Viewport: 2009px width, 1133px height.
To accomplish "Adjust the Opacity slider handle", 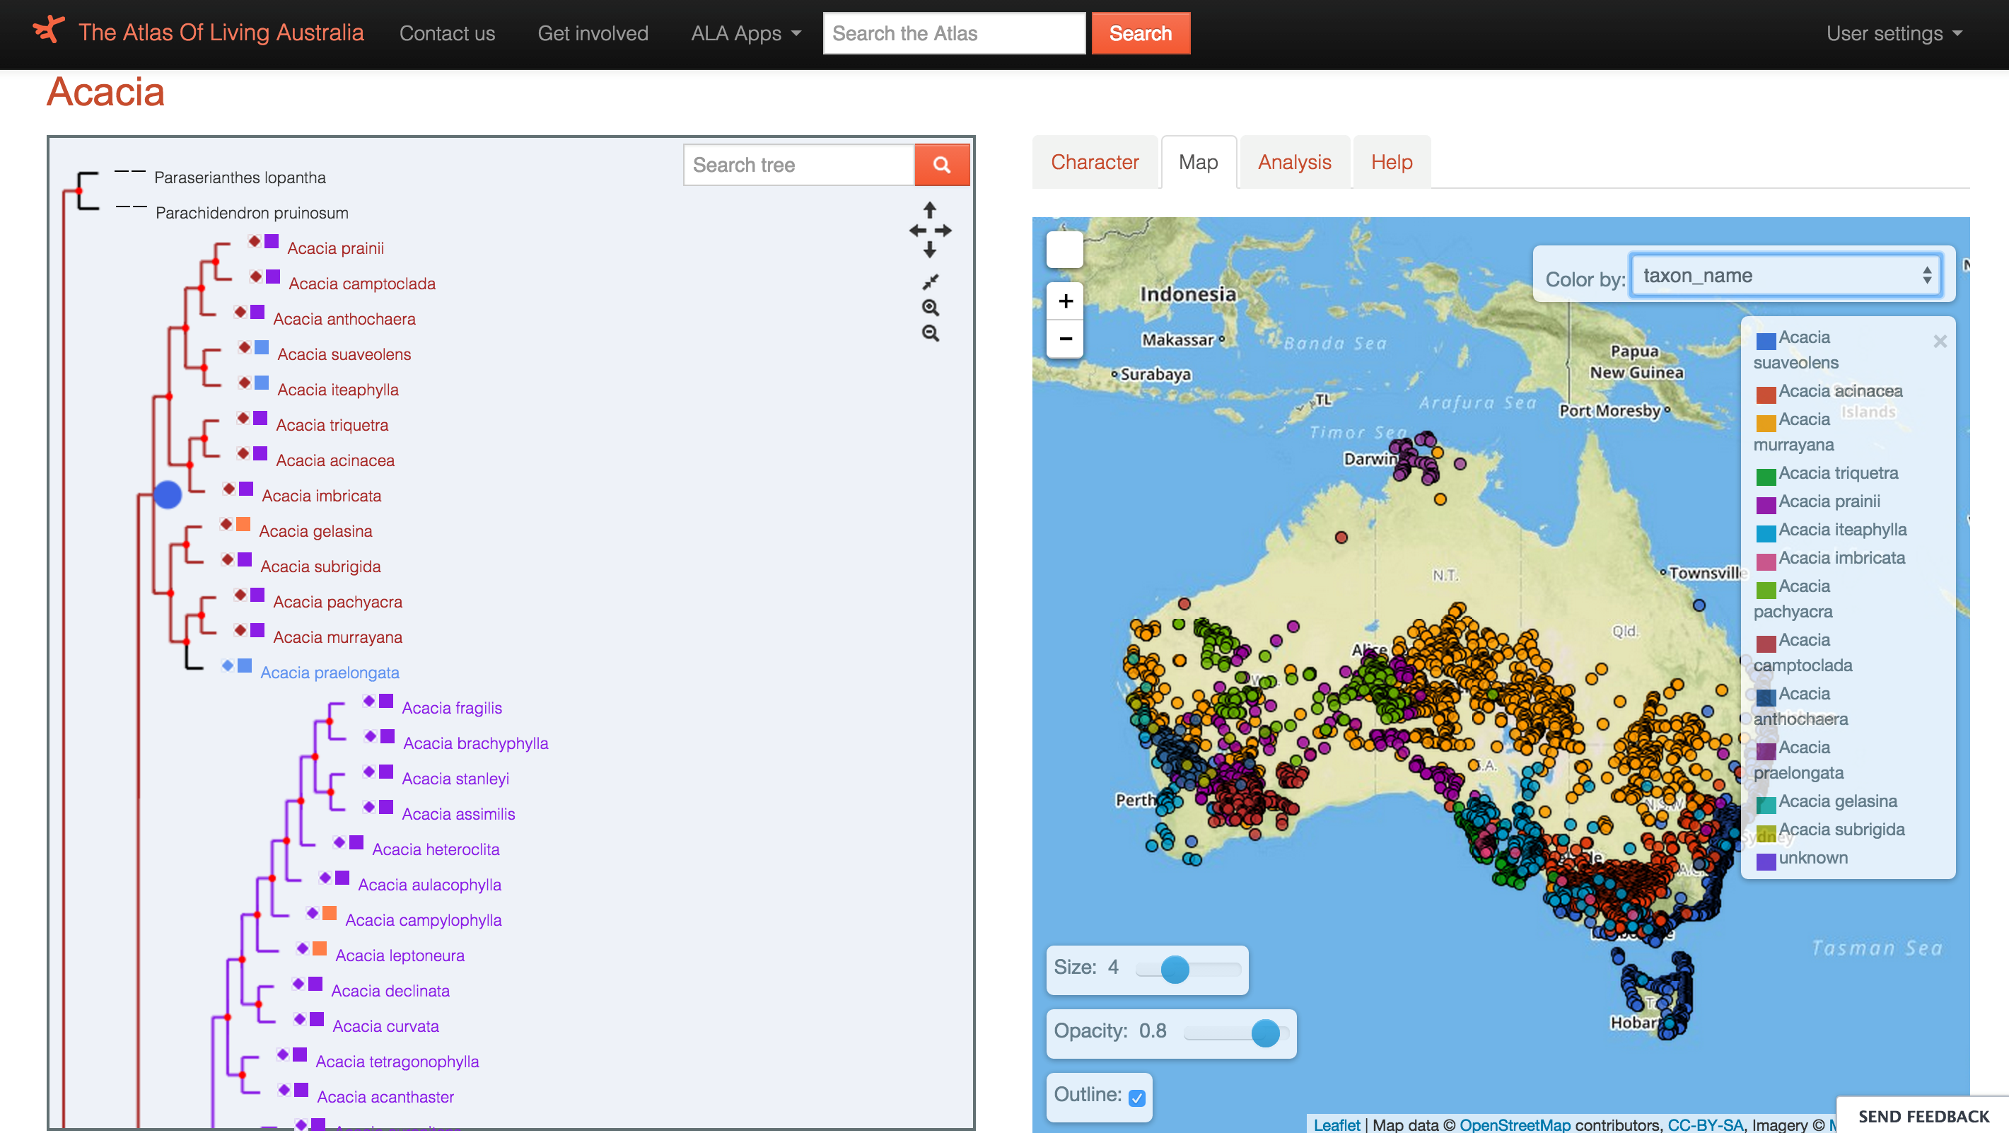I will coord(1265,1033).
